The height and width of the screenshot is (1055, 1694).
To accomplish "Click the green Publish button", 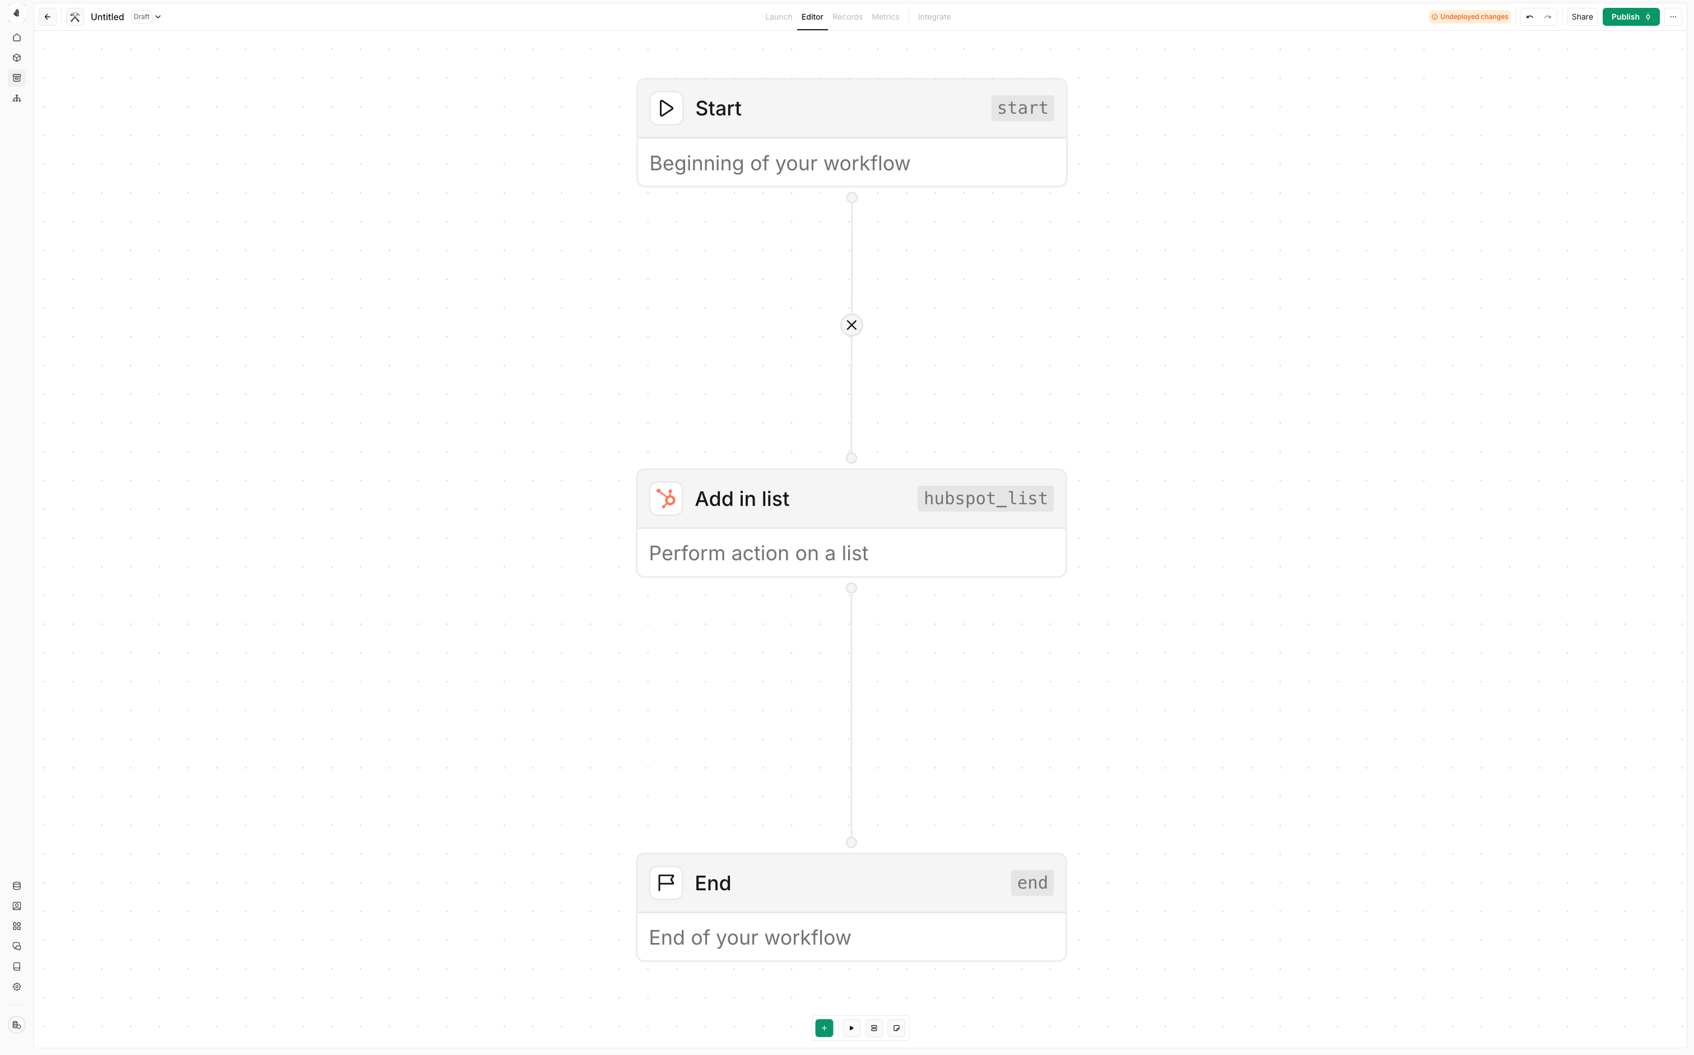I will coord(1631,17).
